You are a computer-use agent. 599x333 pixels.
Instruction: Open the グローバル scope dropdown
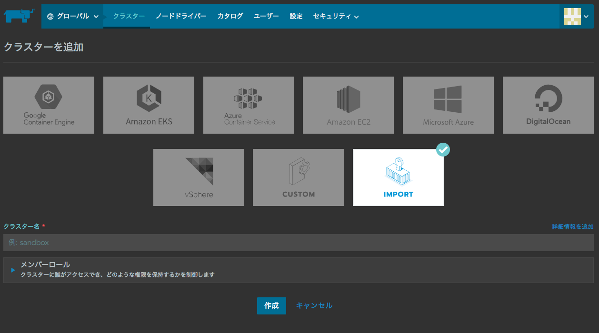coord(73,16)
